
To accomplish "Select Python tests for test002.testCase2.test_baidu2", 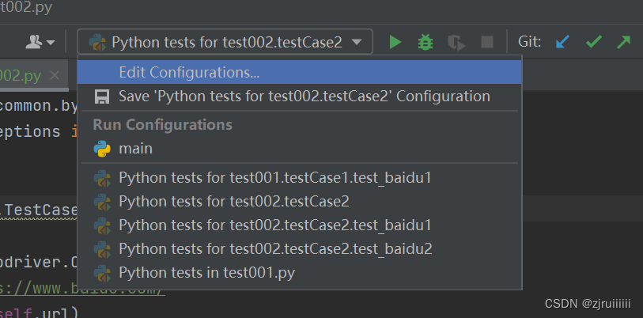I will click(275, 249).
